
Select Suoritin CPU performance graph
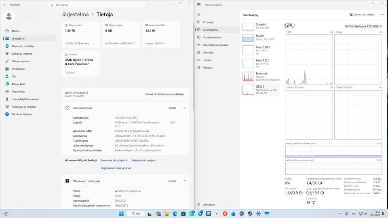(260, 26)
